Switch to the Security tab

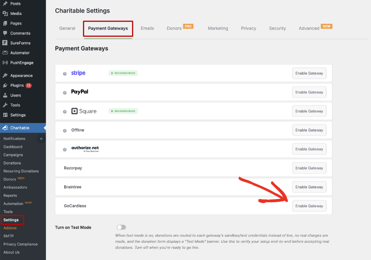tap(277, 28)
